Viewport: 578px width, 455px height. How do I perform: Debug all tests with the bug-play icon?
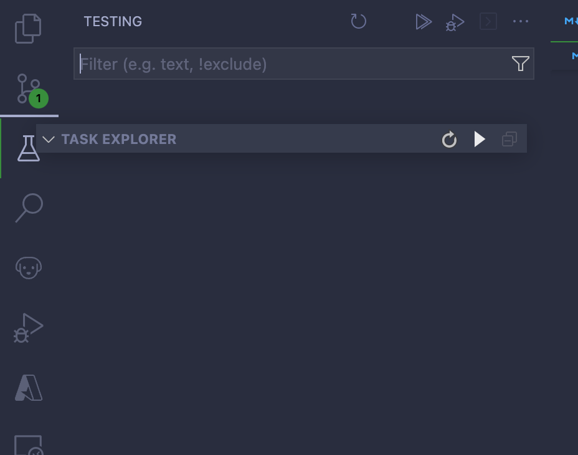pos(454,21)
